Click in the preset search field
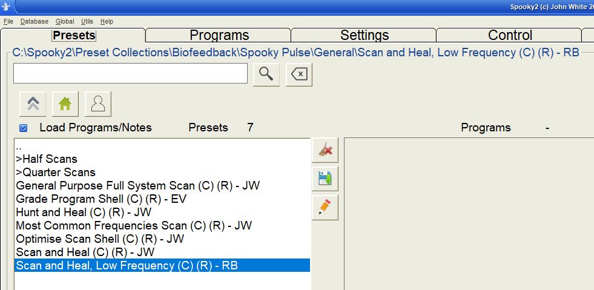The image size is (594, 290). (x=130, y=73)
